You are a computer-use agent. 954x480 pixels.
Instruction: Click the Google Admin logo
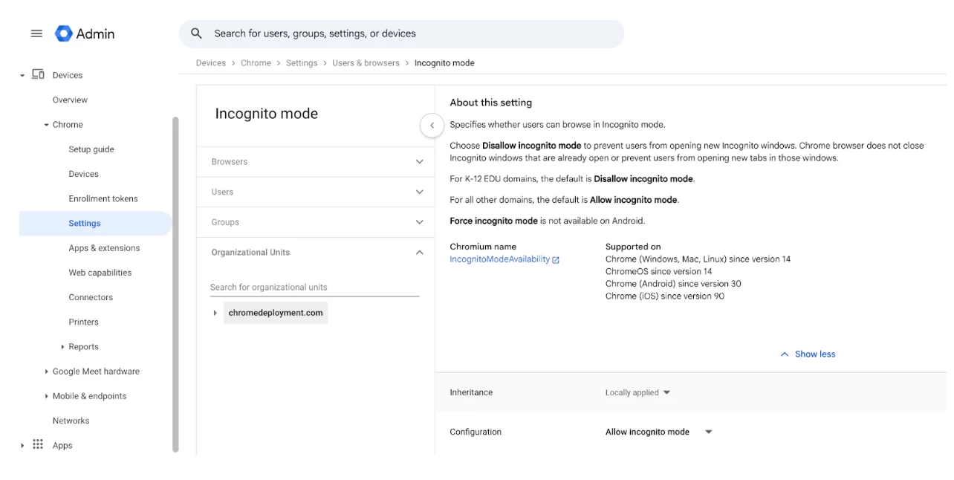[64, 33]
